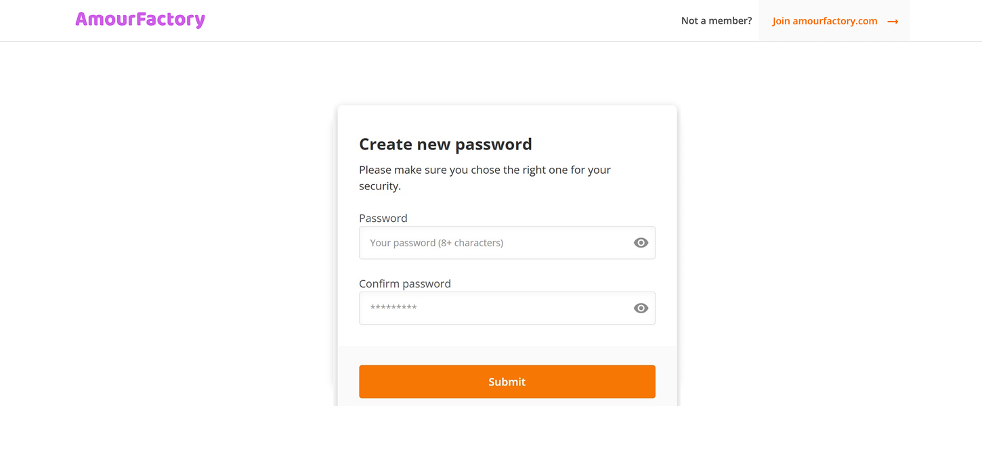Click the Join amourfactory.com header section
This screenshot has height=458, width=982.
coord(834,21)
